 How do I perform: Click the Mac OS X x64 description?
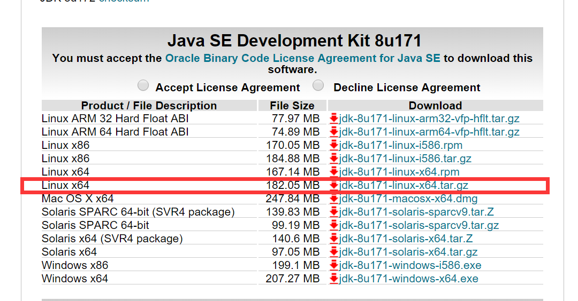[78, 199]
